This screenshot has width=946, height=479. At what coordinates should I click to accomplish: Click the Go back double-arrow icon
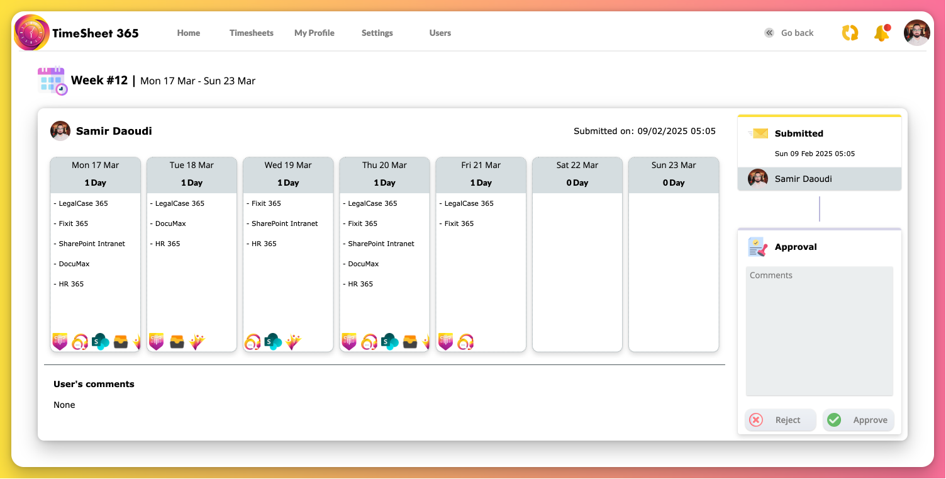point(769,33)
